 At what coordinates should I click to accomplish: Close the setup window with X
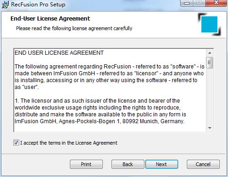click(x=216, y=3)
